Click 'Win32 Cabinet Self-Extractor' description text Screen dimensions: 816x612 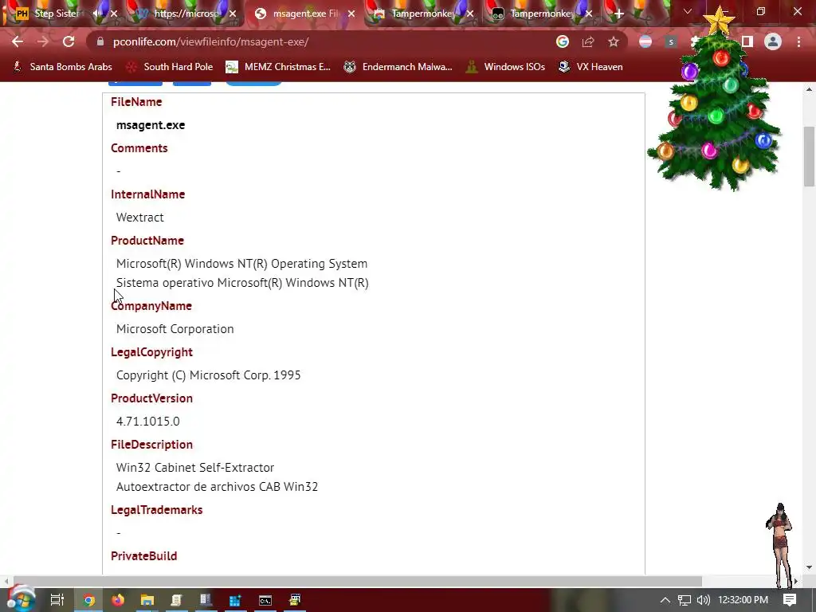195,467
